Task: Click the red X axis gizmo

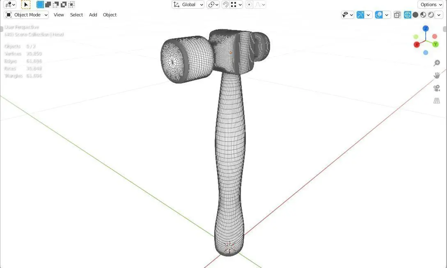Action: coord(417,45)
